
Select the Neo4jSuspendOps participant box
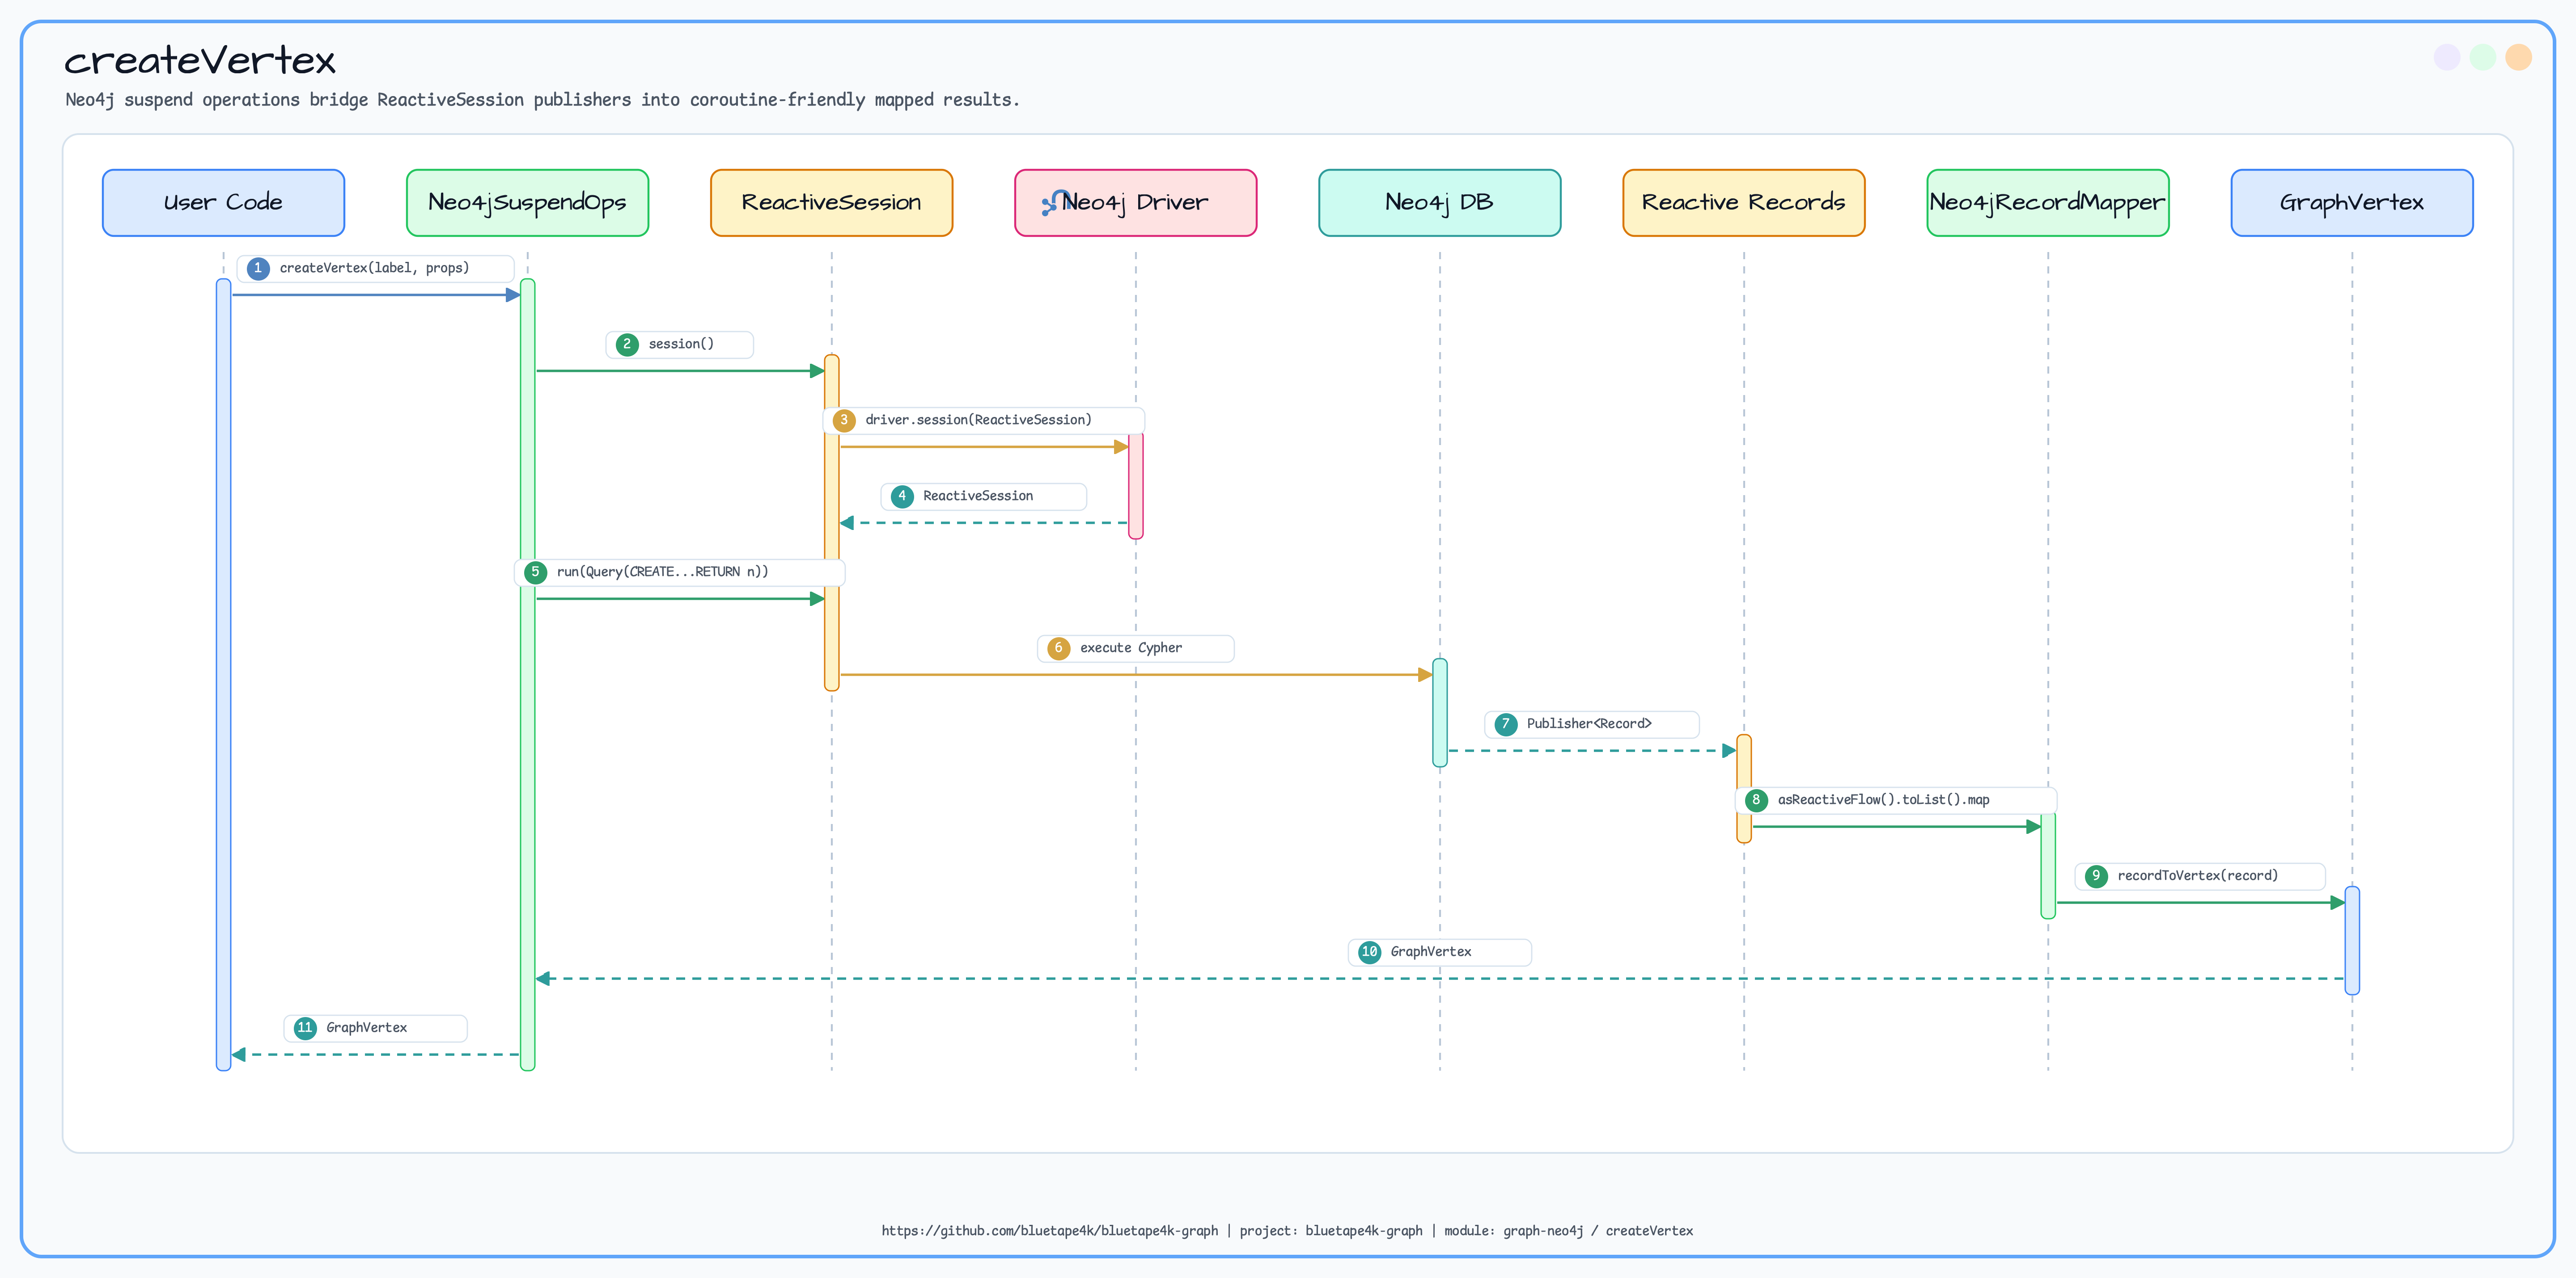[x=527, y=203]
